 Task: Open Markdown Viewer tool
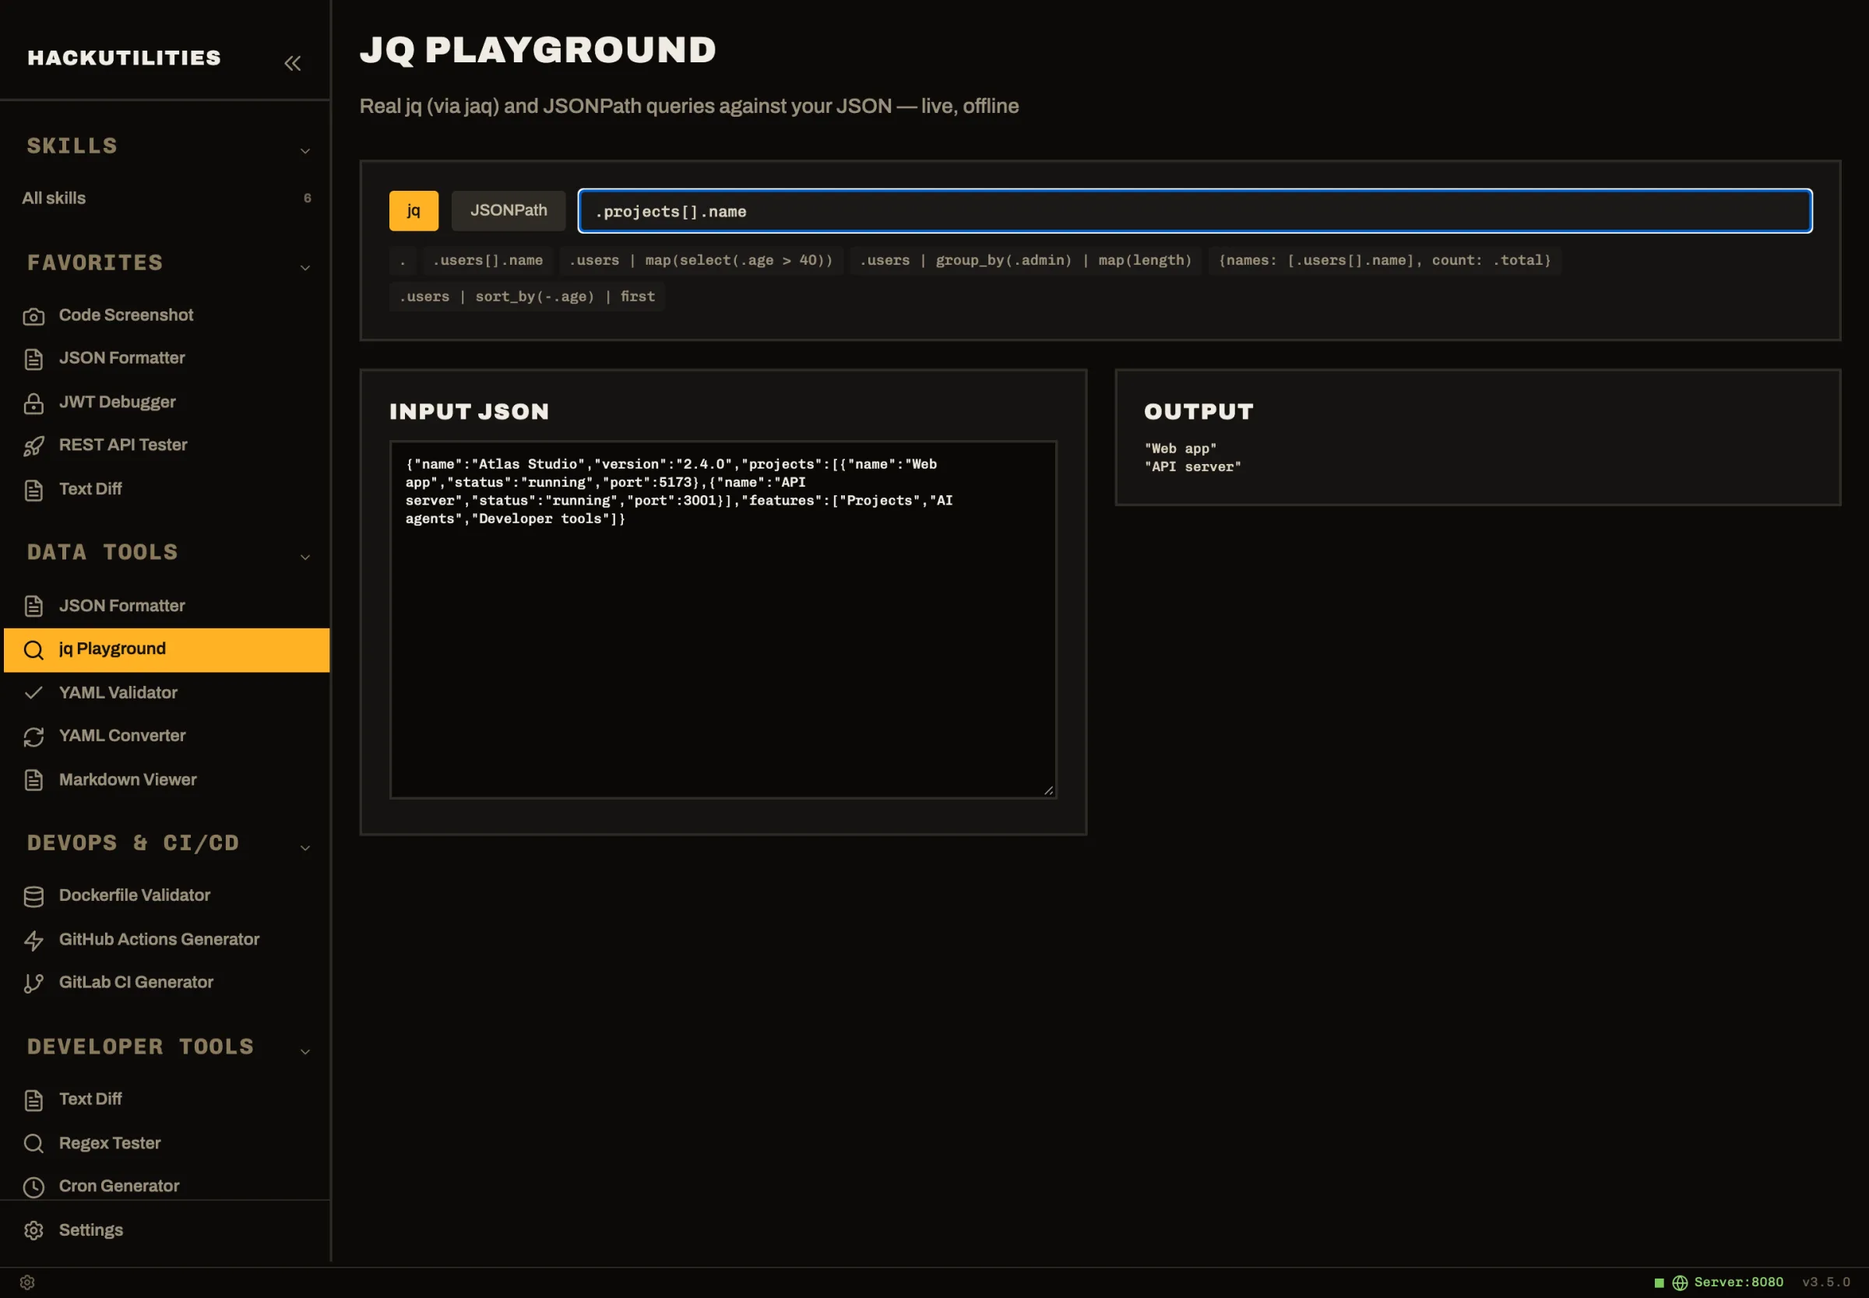tap(166, 779)
